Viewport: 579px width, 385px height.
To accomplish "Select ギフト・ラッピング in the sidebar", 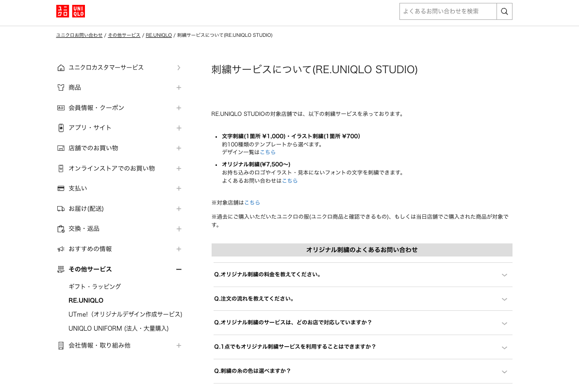I will (95, 287).
